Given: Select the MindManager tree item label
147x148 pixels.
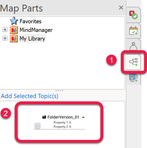Looking at the screenshot, I should [36, 30].
